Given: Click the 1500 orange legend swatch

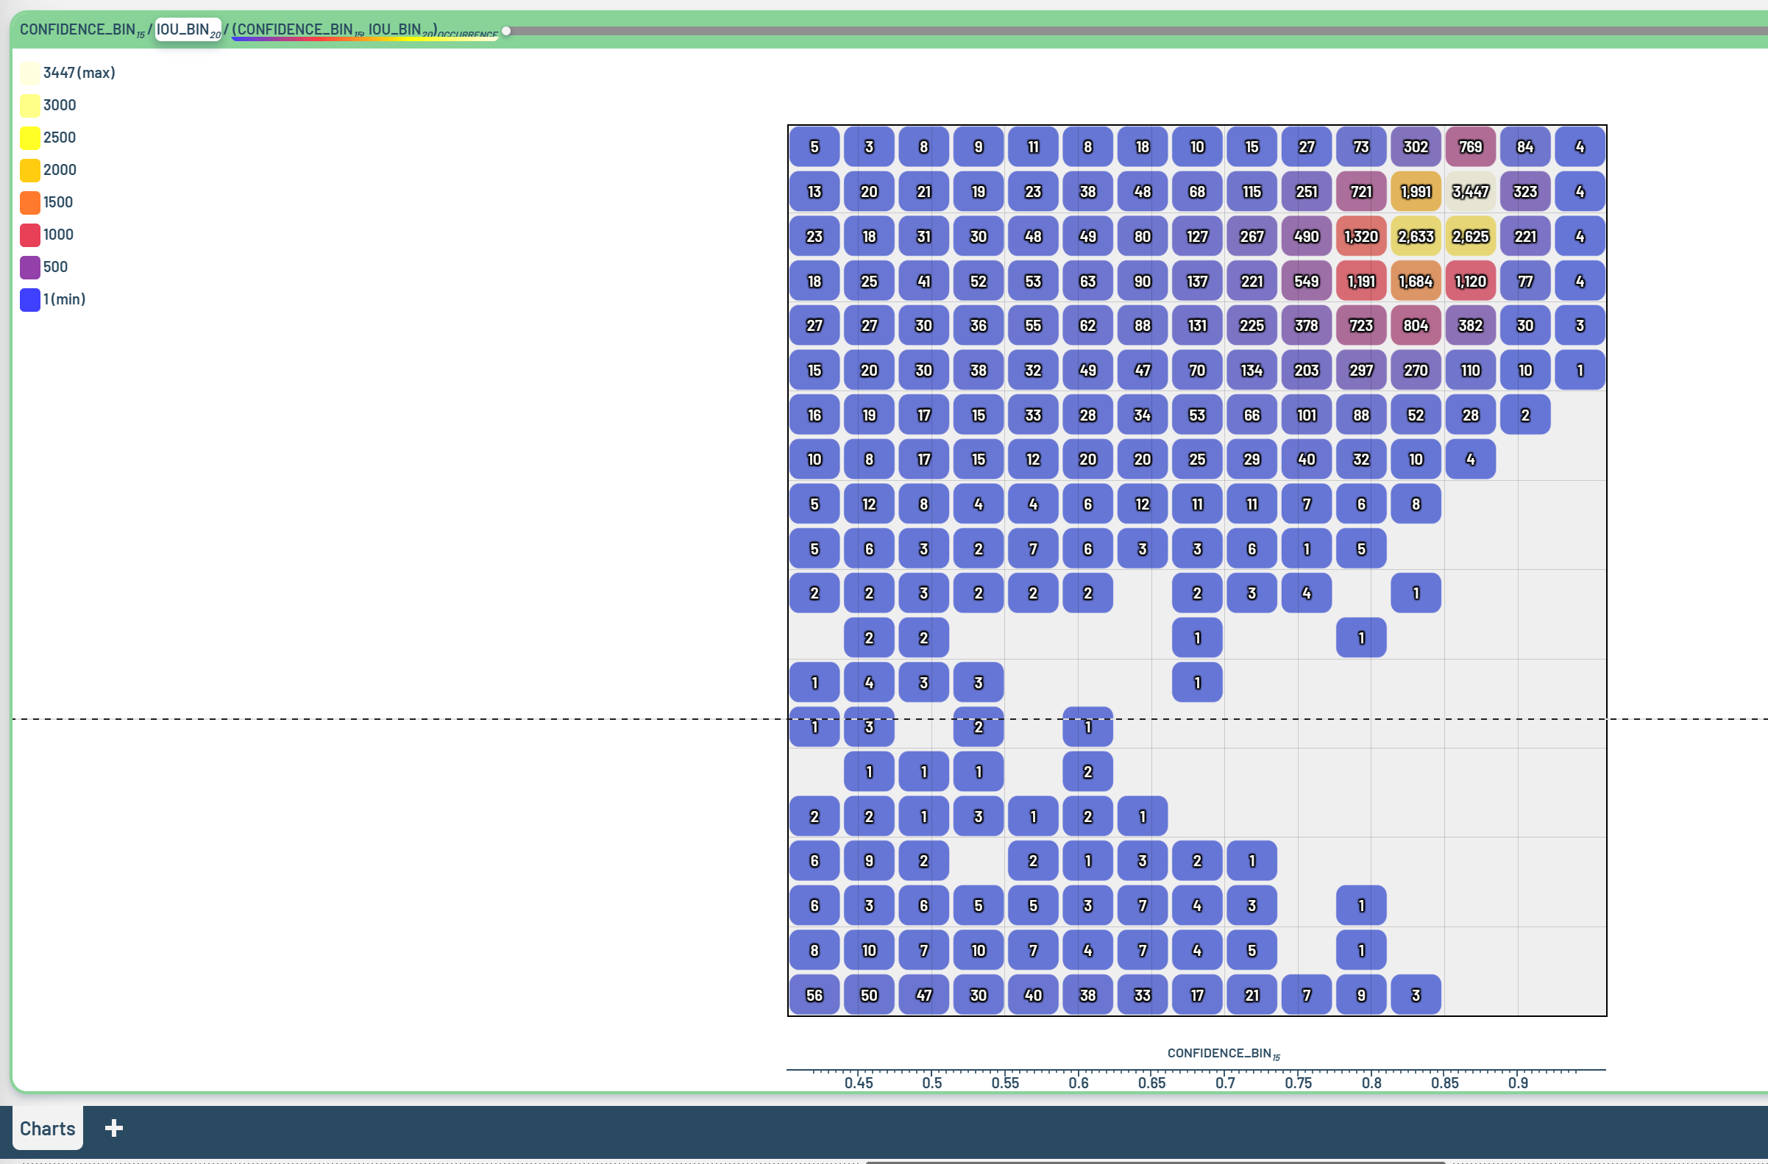Looking at the screenshot, I should (x=29, y=202).
